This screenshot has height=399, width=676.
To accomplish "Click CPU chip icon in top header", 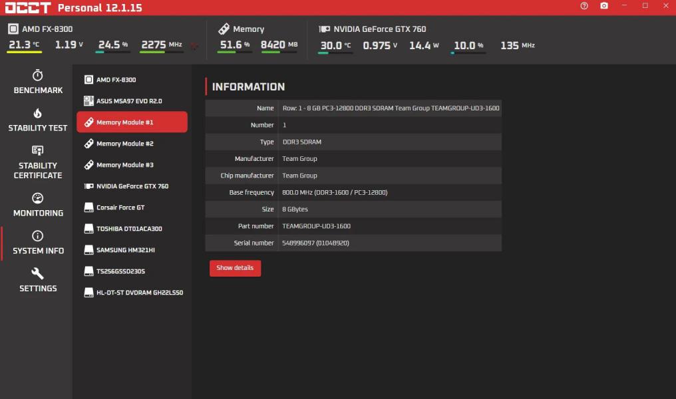I will coord(13,29).
